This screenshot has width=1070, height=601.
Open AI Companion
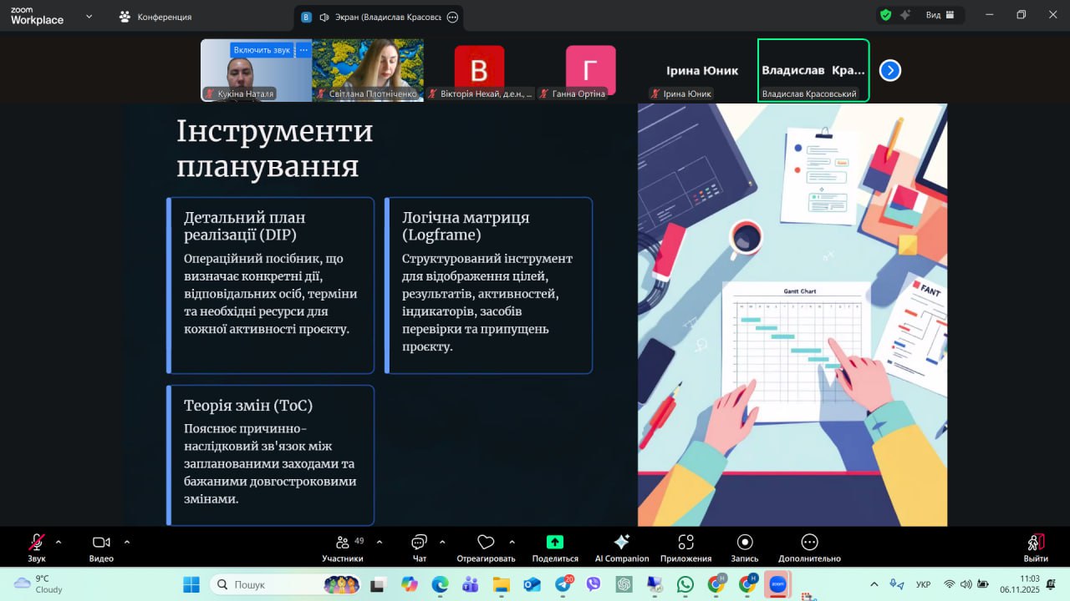[621, 543]
